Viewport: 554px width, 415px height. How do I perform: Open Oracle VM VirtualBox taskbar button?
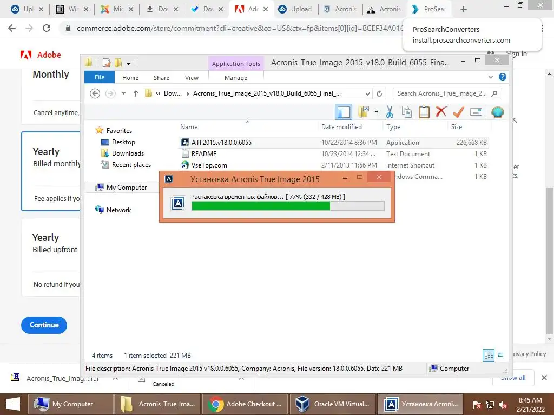coord(333,404)
